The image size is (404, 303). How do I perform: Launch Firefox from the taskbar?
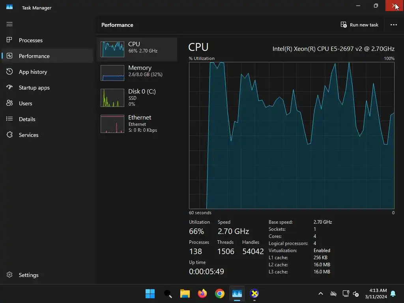(x=202, y=294)
